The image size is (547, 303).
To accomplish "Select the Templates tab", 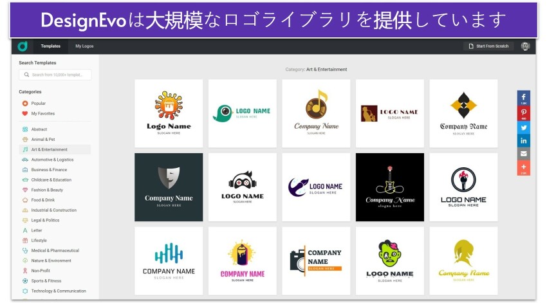I will click(x=50, y=46).
